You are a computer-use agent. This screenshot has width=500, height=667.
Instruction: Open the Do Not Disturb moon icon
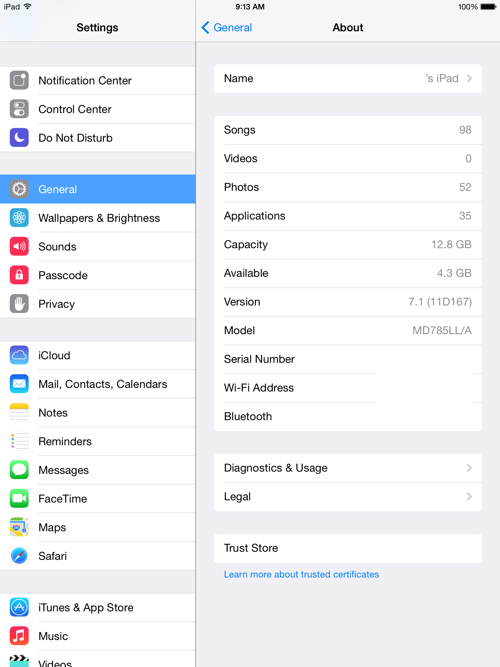(19, 137)
